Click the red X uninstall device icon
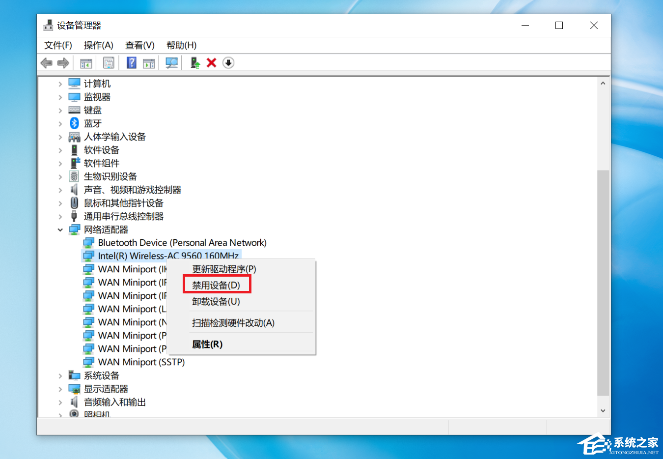 pyautogui.click(x=212, y=62)
